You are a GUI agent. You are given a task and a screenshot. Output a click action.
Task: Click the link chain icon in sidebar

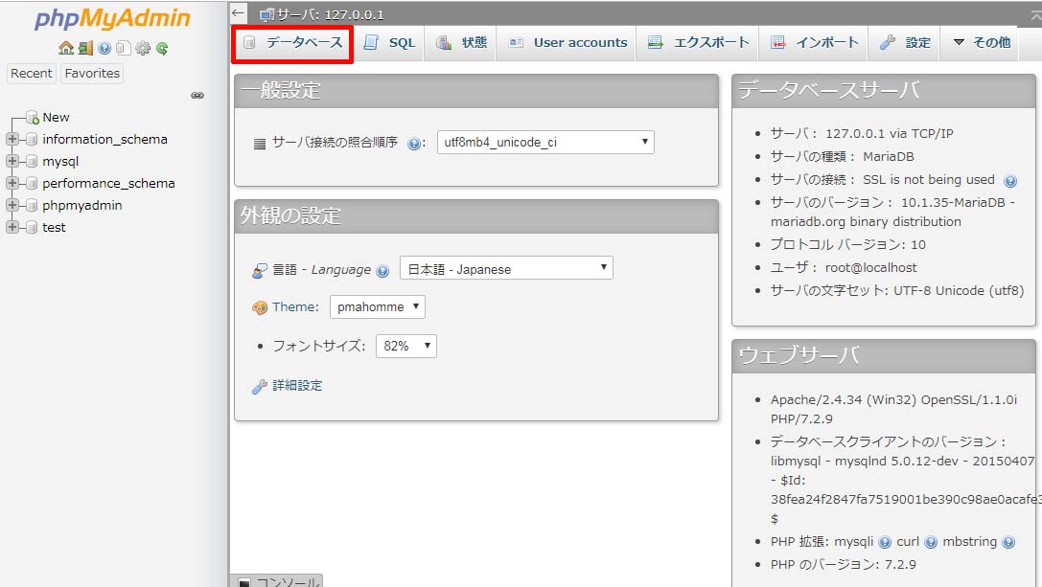pos(197,96)
